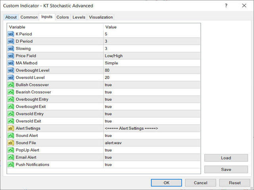Click the Cancel button
The height and width of the screenshot is (190, 254).
200,183
